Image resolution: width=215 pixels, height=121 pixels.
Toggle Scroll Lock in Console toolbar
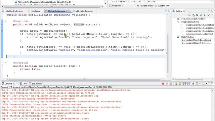tap(180, 84)
